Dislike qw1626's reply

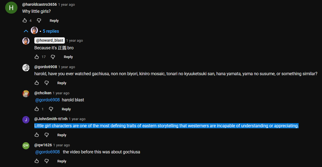(47, 161)
